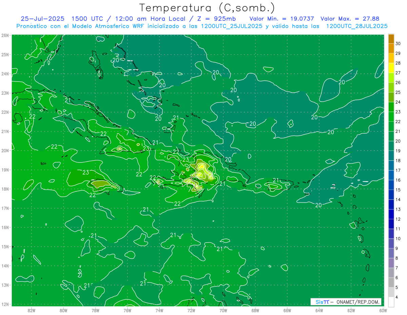Image resolution: width=407 pixels, height=315 pixels.
Task: Click the blue "Sis" logo text
Action: click(319, 302)
